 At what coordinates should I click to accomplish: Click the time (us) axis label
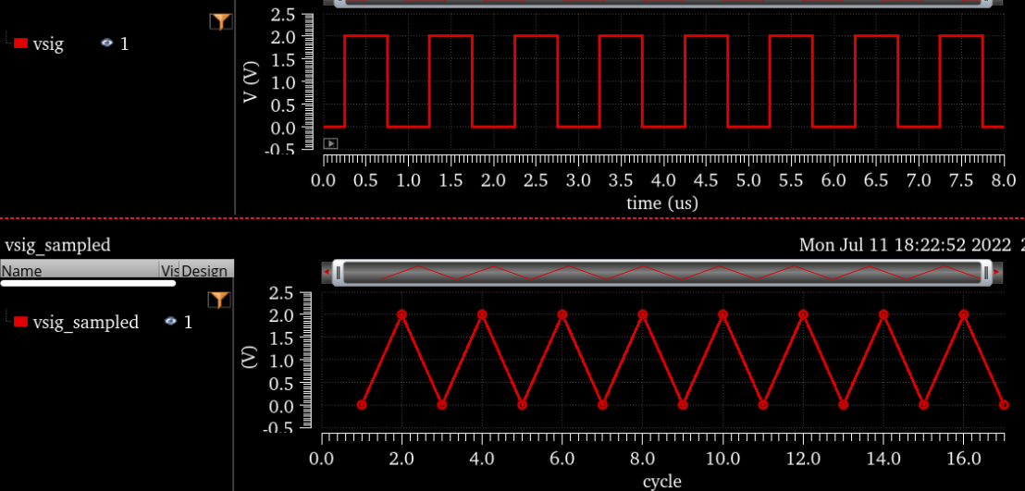pos(661,203)
